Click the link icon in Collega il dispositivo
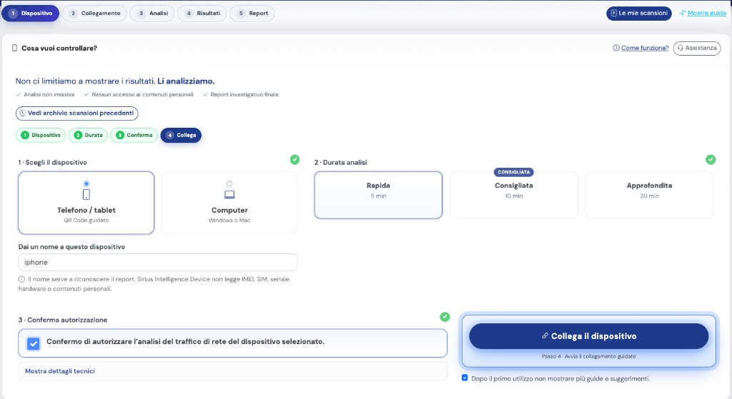This screenshot has width=732, height=399. (545, 335)
